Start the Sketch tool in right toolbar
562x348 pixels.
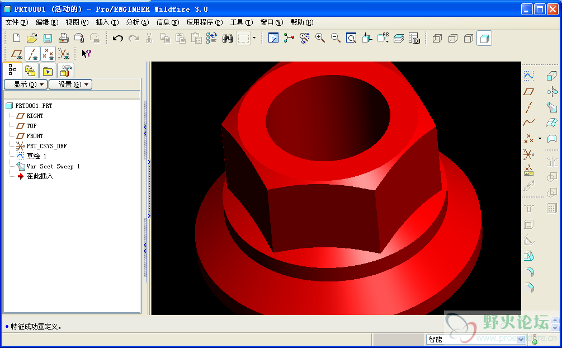[528, 76]
